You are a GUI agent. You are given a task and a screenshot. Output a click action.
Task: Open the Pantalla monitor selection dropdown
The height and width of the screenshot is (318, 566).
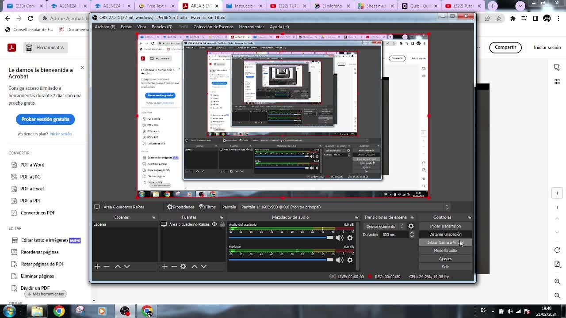[447, 207]
